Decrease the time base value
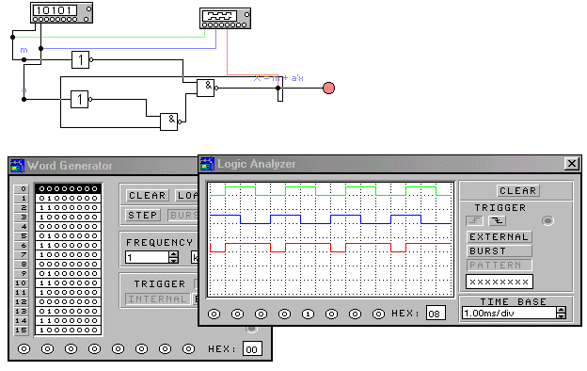587x371 pixels. tap(561, 315)
